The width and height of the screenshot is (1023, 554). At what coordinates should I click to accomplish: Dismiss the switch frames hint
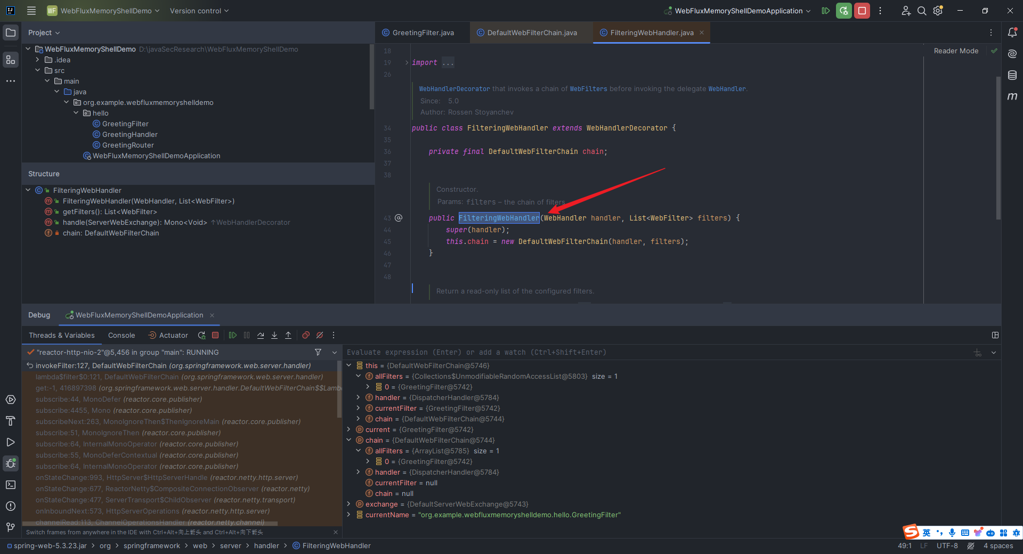[x=336, y=532]
